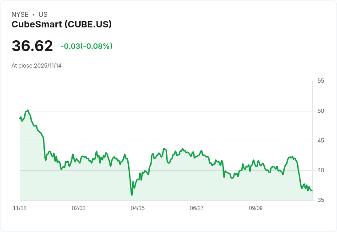Click the green -0.03(-0.08%) price change
The height and width of the screenshot is (232, 337).
[87, 46]
